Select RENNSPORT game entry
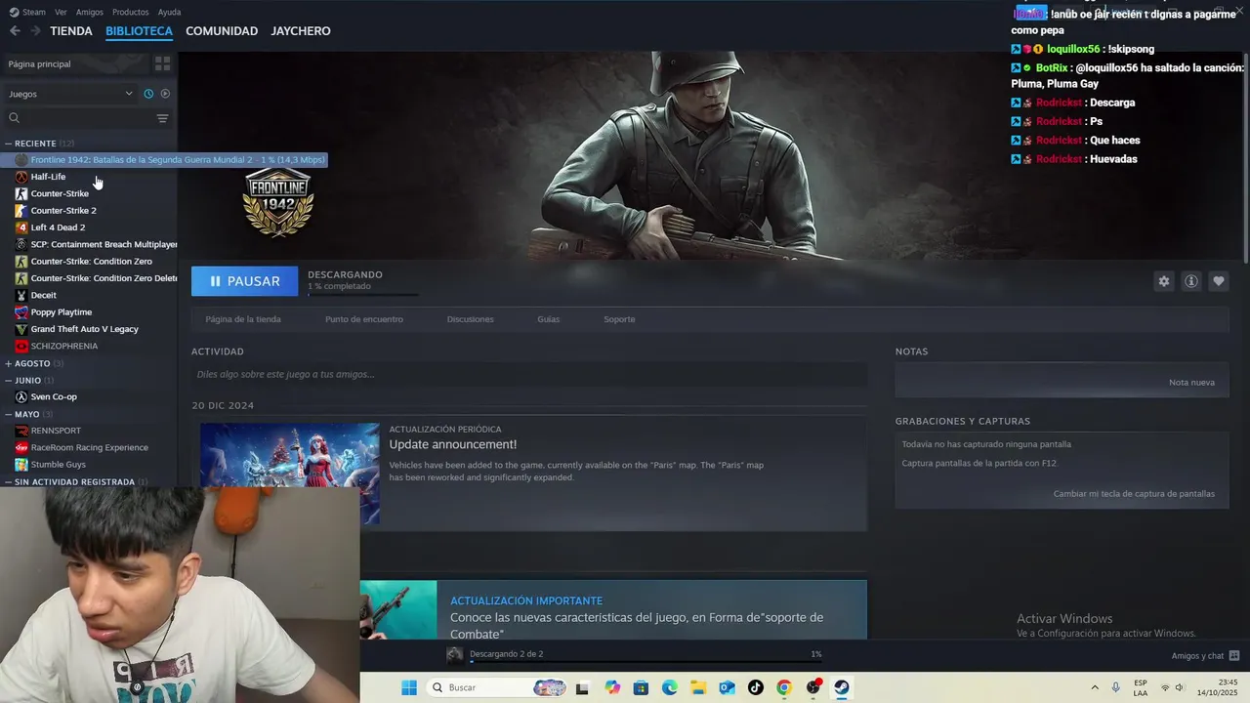 (x=56, y=431)
